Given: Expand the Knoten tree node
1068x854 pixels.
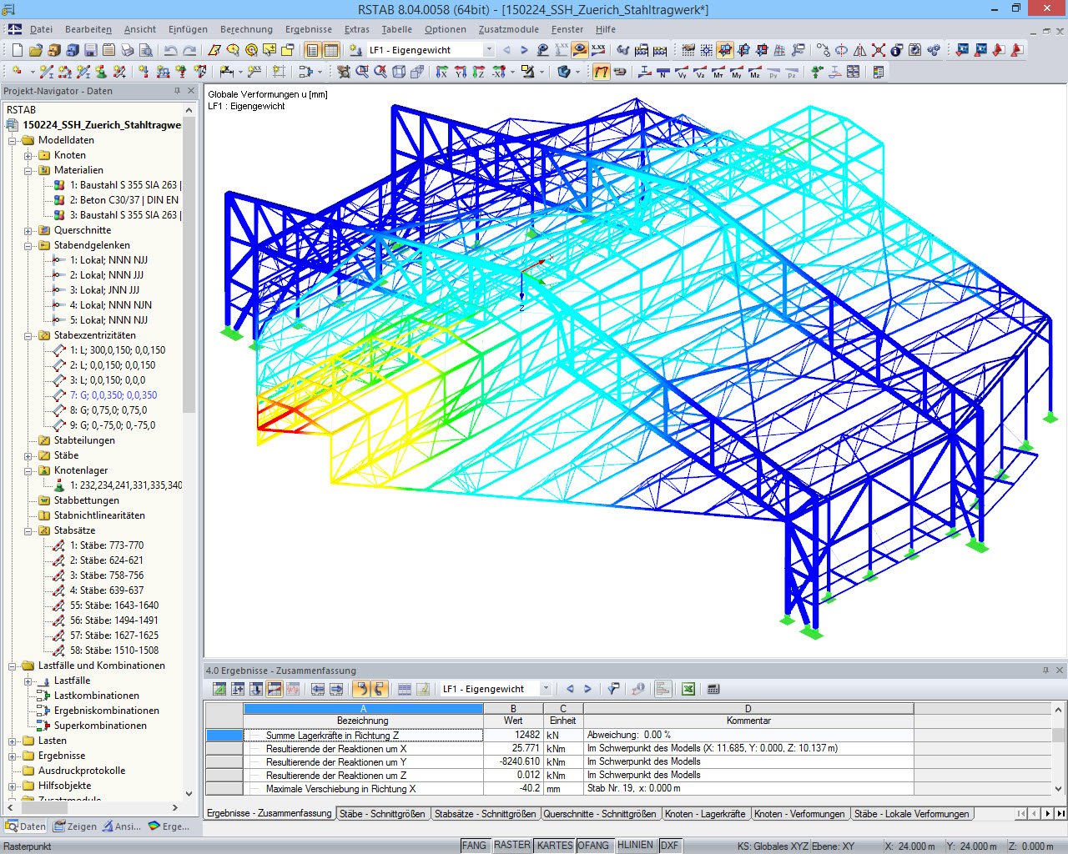Looking at the screenshot, I should tap(28, 155).
